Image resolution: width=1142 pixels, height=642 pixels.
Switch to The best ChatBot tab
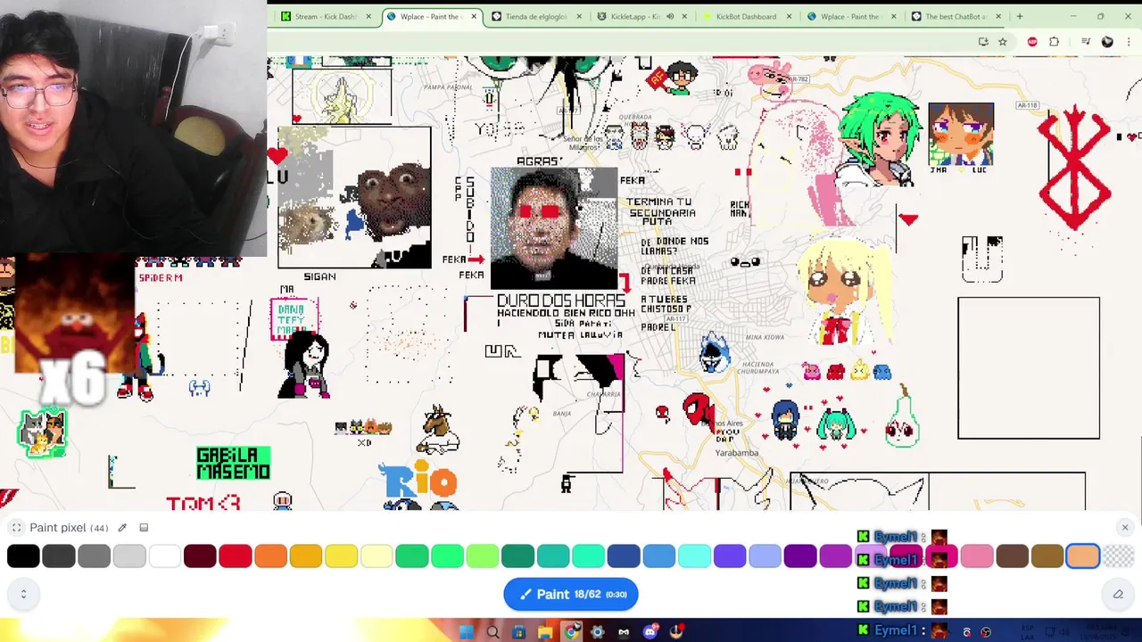(x=955, y=16)
